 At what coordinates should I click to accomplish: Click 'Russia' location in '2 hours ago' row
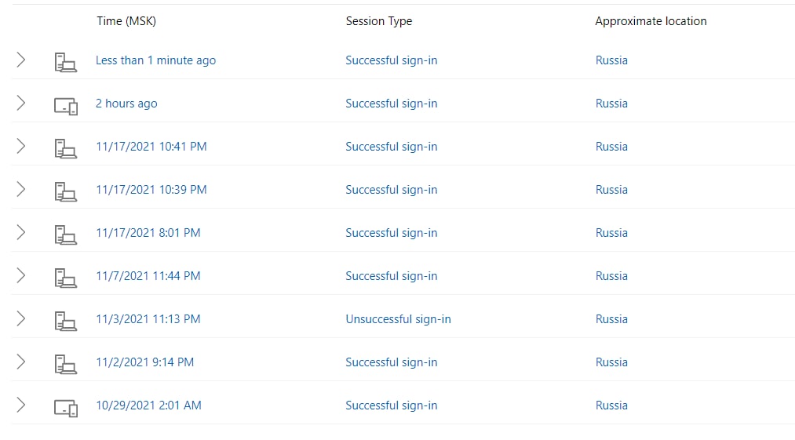[611, 104]
